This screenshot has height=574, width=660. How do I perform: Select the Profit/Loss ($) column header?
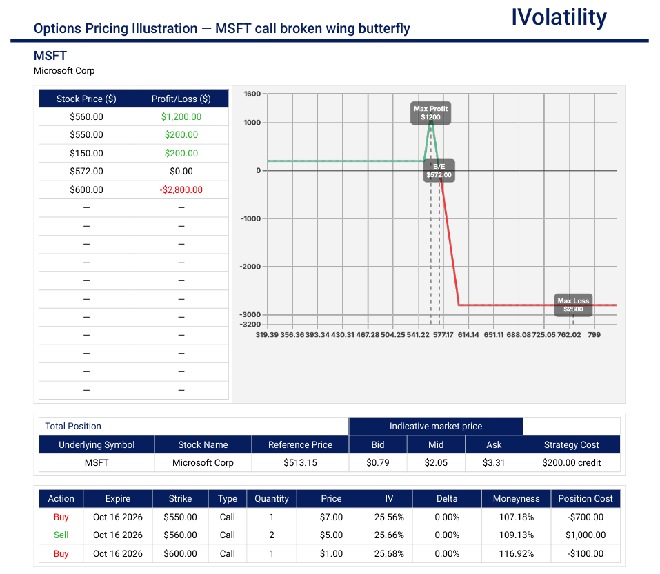[181, 99]
